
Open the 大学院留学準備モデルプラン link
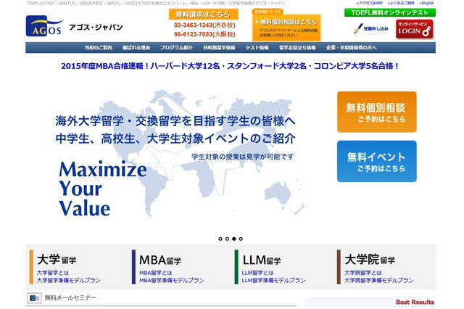click(379, 280)
